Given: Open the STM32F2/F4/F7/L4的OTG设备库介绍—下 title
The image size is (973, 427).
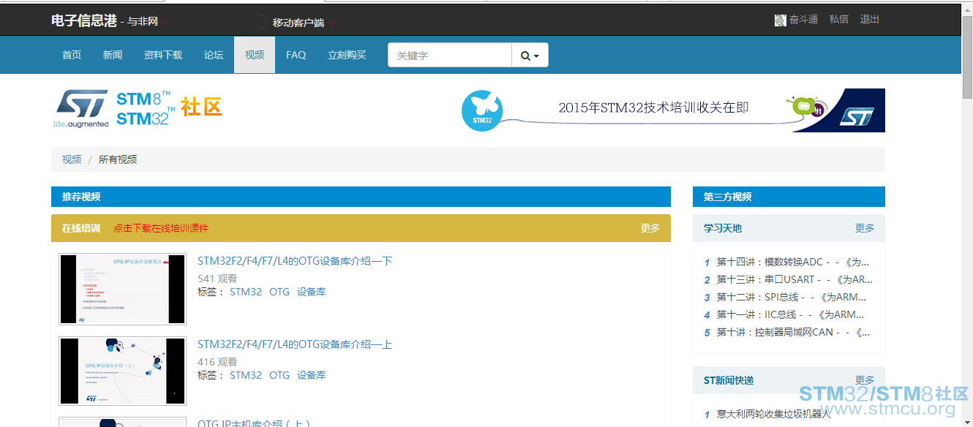Looking at the screenshot, I should (295, 261).
